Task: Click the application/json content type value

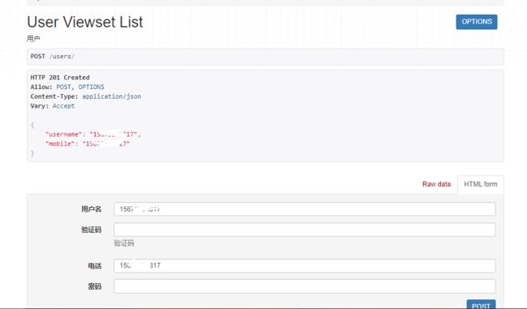Action: tap(112, 96)
